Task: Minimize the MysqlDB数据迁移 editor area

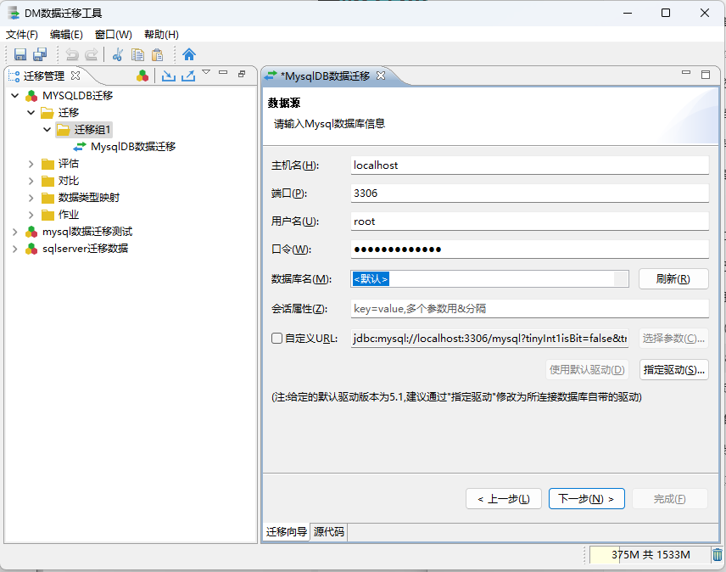Action: (686, 73)
